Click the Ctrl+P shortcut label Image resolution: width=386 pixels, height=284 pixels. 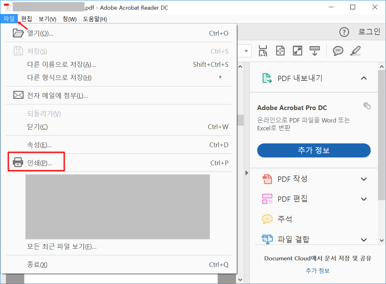219,163
